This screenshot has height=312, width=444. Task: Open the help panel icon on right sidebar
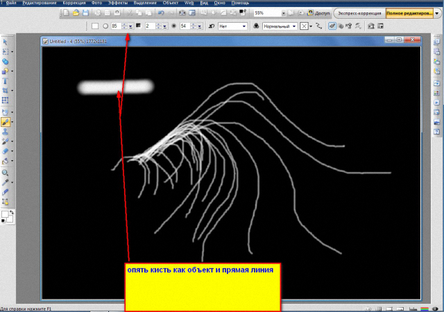pyautogui.click(x=436, y=131)
